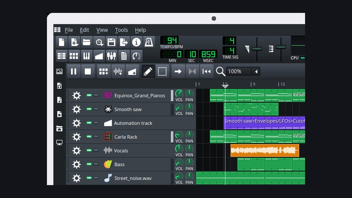Viewport: 352px width, 198px height.
Task: Add an automation track
Action: pyautogui.click(x=132, y=71)
